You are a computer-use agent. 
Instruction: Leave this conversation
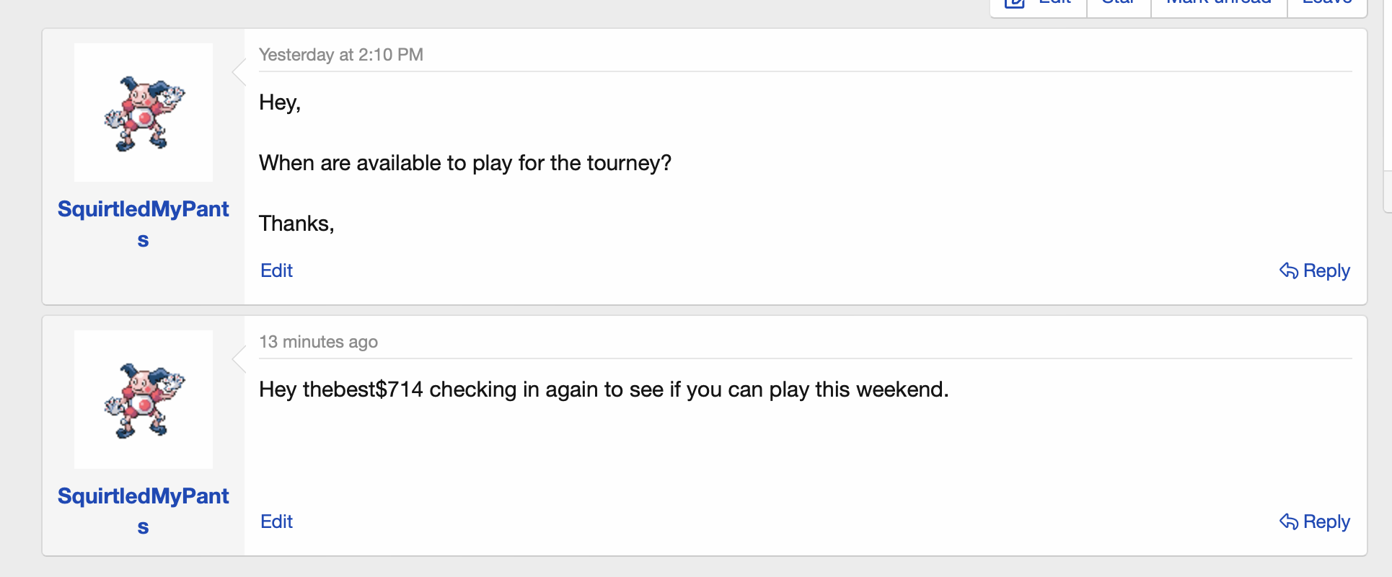[1326, 3]
